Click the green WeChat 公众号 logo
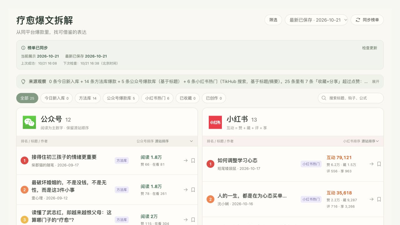Viewport: 400px width, 225px height. click(x=29, y=122)
